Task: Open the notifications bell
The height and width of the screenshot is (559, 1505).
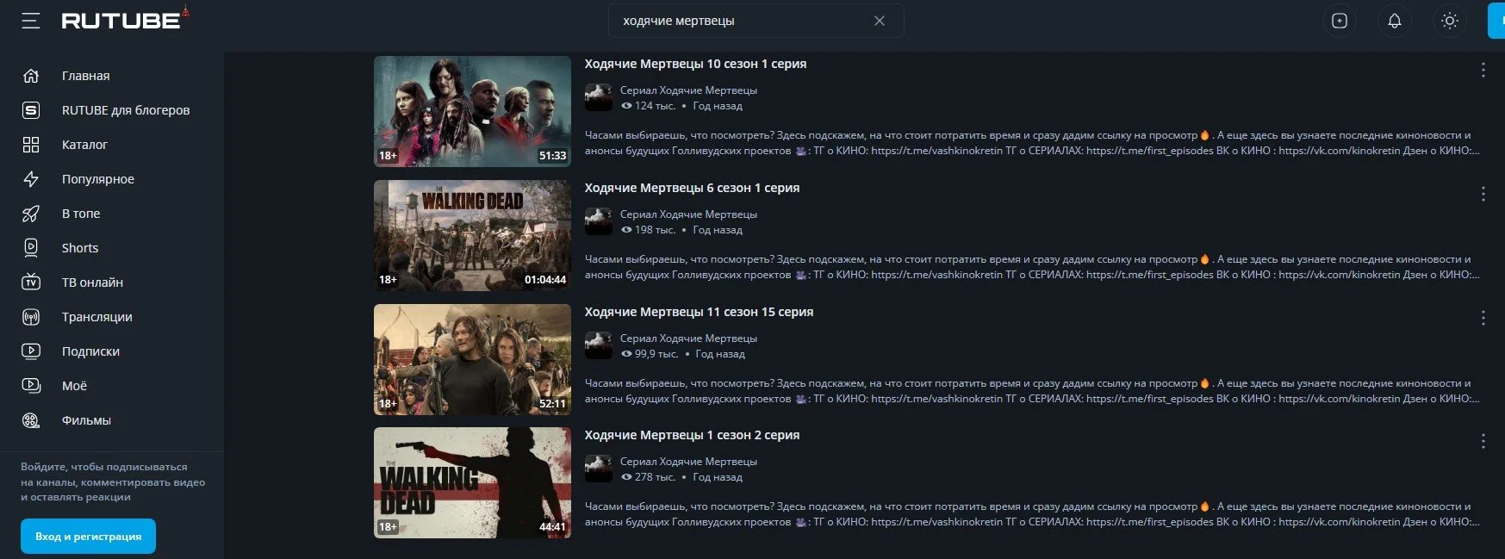Action: tap(1394, 21)
